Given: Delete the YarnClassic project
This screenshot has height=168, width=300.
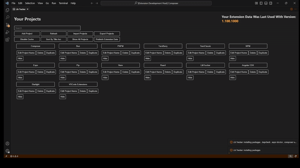Looking at the screenshot, I should click(x=210, y=53).
